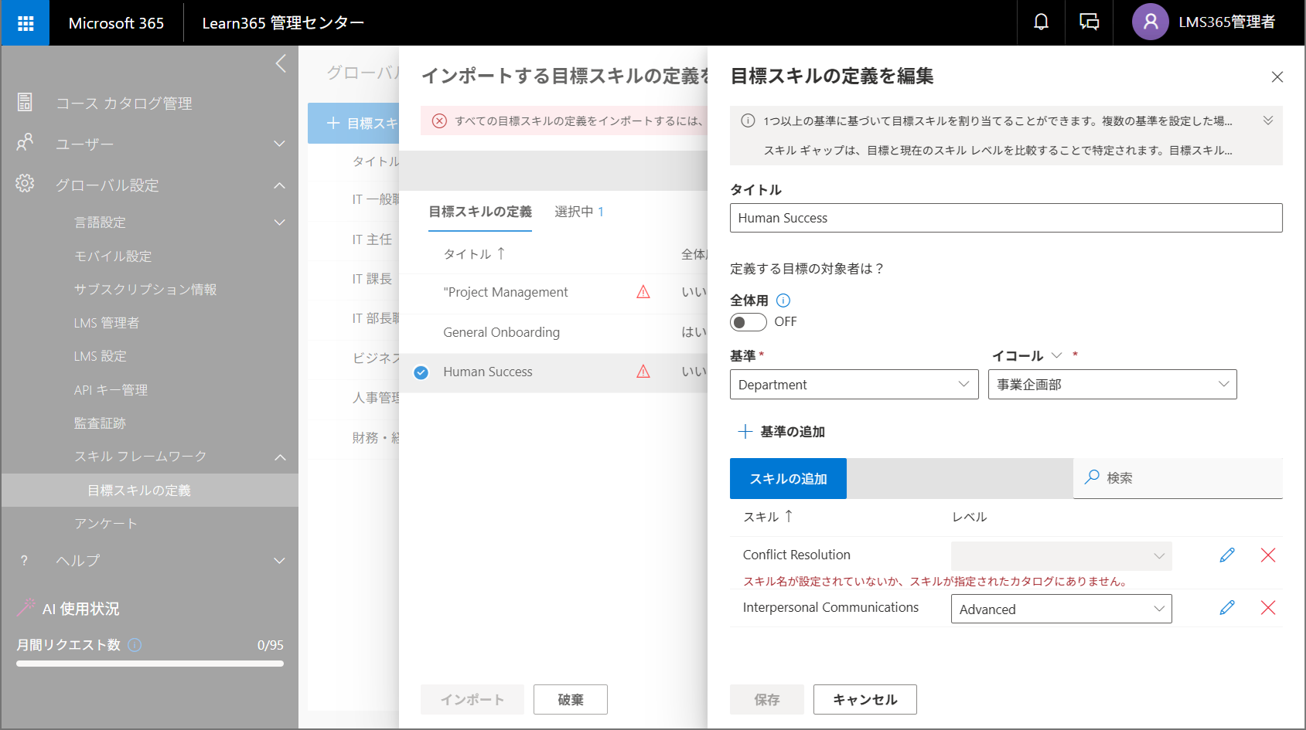Click the グローバル設定 gear icon
1306x730 pixels.
point(25,184)
